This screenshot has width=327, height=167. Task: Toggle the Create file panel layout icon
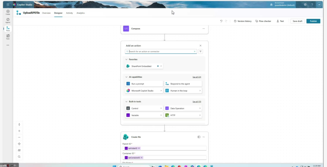199,137
